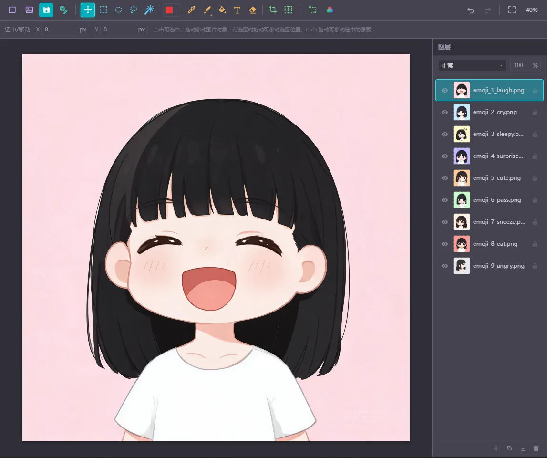The image size is (547, 458).
Task: Open the blend mode dropdown 正常
Action: pyautogui.click(x=472, y=65)
